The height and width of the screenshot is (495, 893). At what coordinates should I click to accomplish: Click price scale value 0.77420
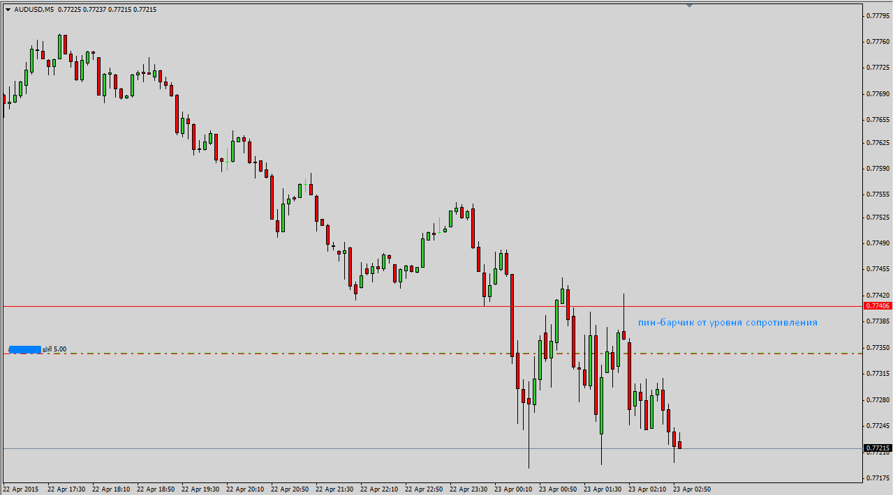click(878, 296)
